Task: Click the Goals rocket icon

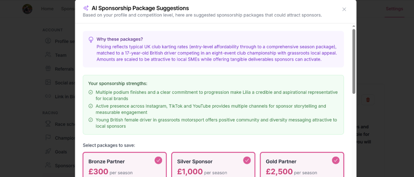Action: [48, 151]
